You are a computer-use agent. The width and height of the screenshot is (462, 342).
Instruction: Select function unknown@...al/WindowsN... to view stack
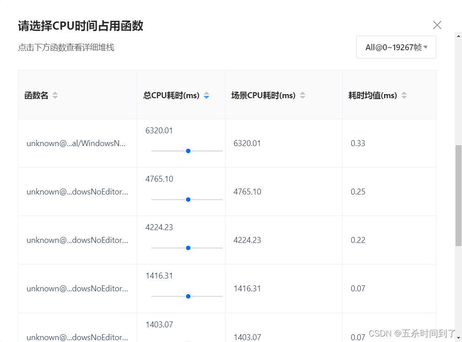[x=77, y=143]
